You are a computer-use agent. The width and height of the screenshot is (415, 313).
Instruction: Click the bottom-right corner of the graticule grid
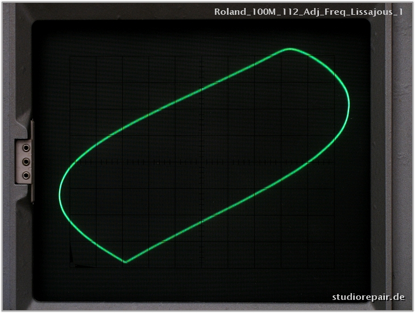(334, 267)
